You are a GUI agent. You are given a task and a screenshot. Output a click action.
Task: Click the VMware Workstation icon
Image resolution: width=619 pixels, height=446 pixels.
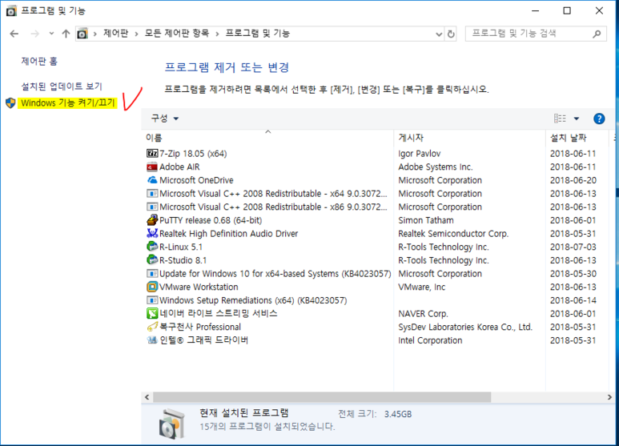point(152,287)
